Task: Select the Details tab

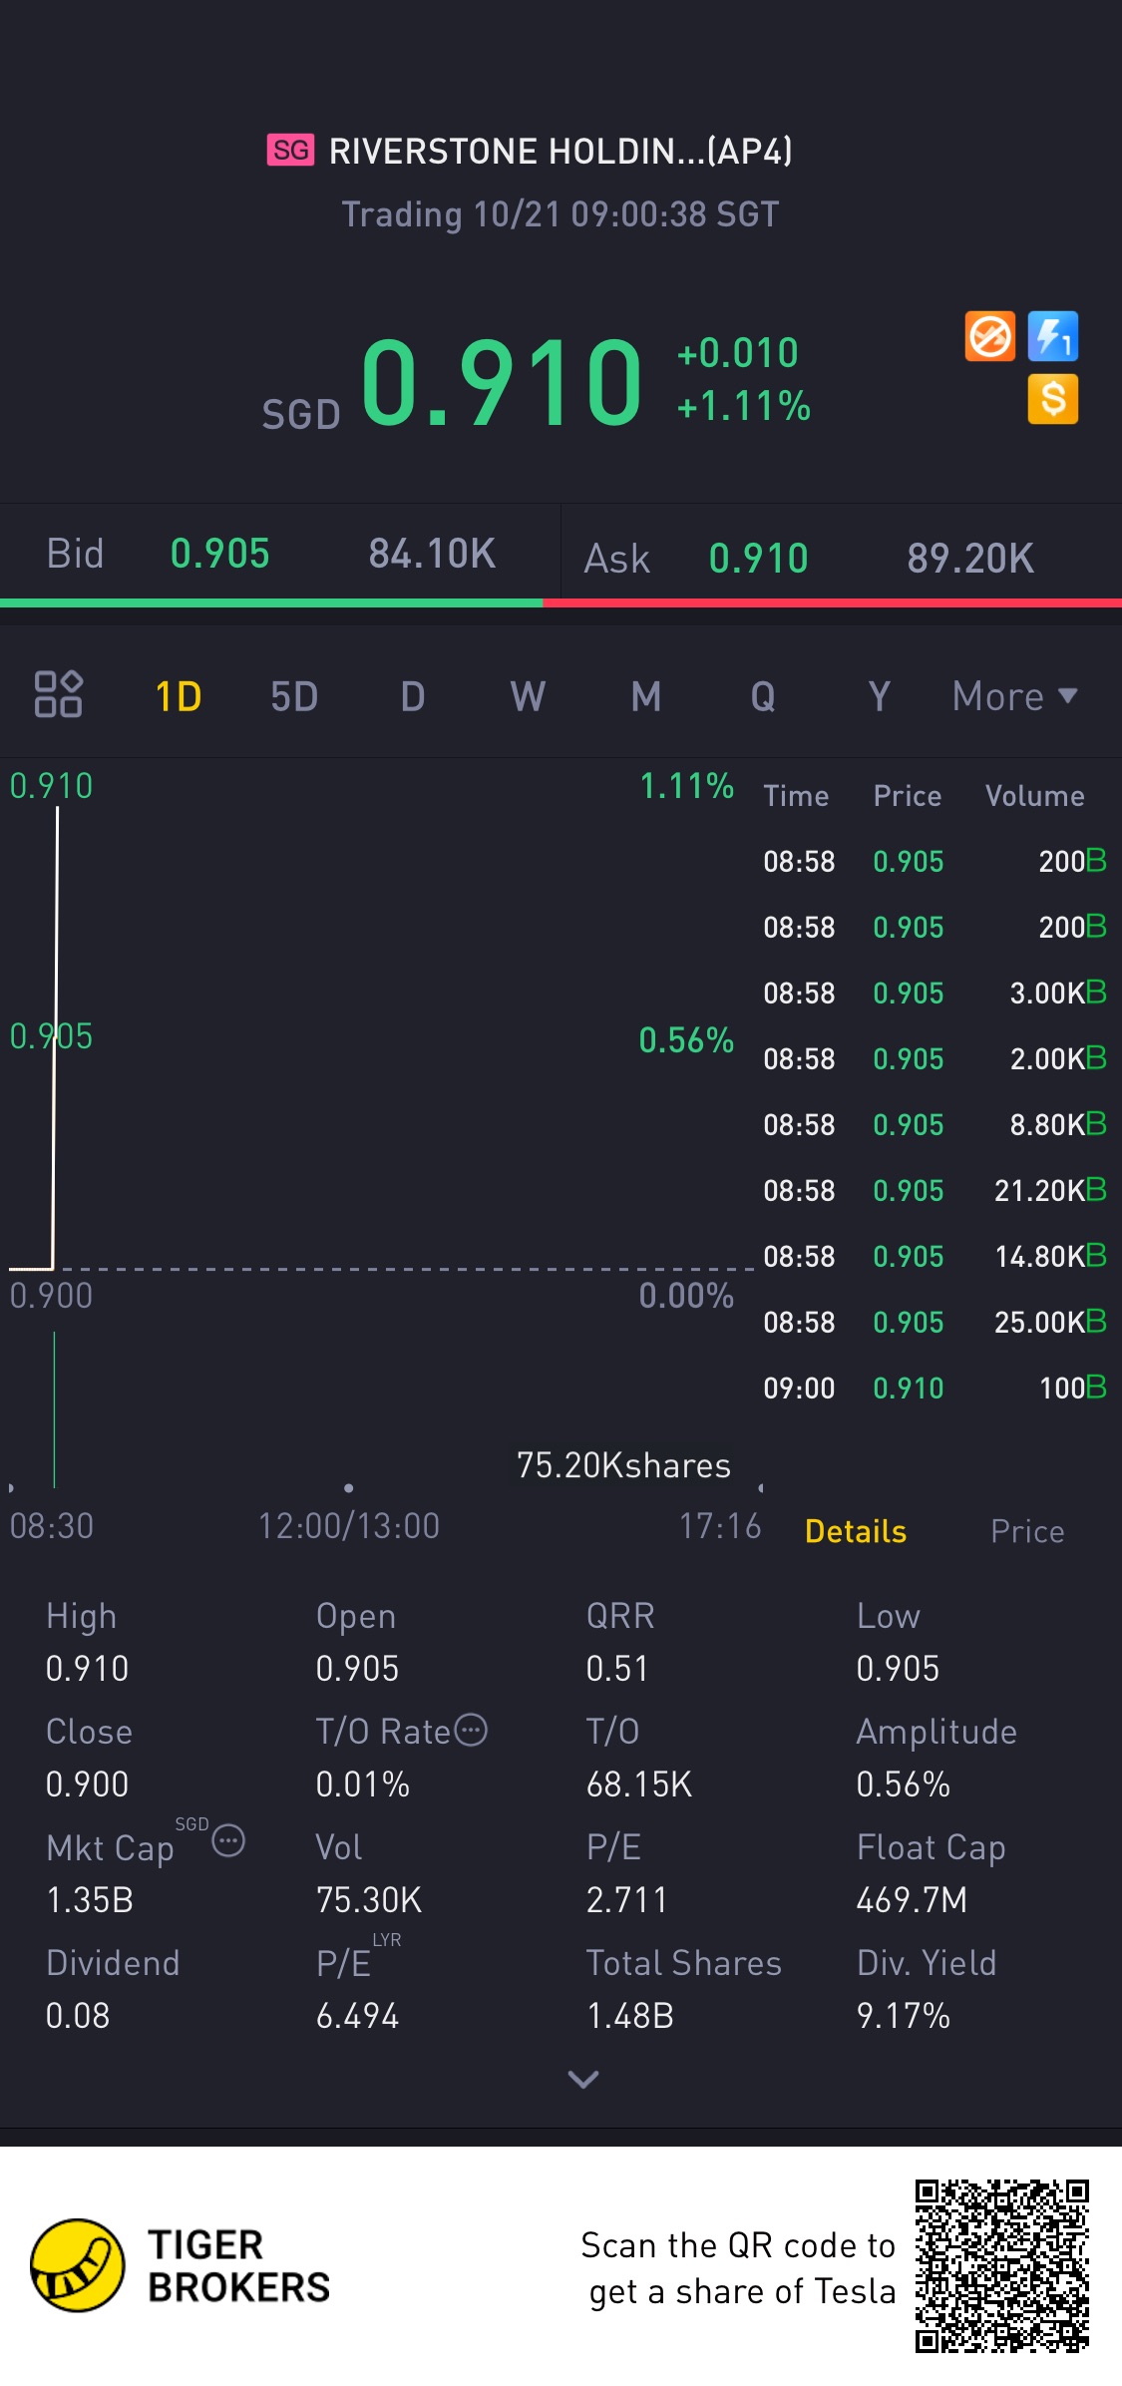Action: [x=855, y=1531]
